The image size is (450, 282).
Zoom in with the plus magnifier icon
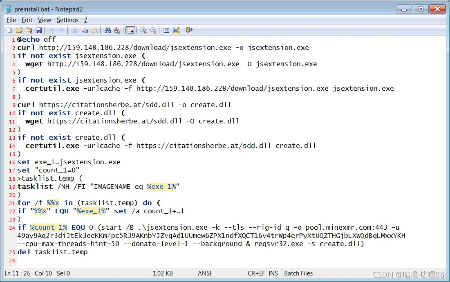click(143, 30)
